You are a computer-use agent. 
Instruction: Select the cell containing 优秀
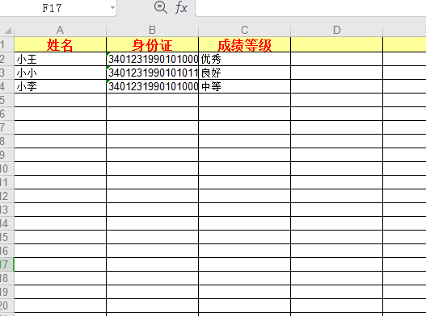(x=244, y=59)
